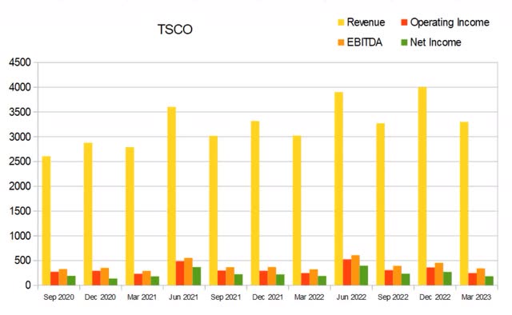The width and height of the screenshot is (512, 315).
Task: Click the Revenue legend label
Action: point(366,22)
